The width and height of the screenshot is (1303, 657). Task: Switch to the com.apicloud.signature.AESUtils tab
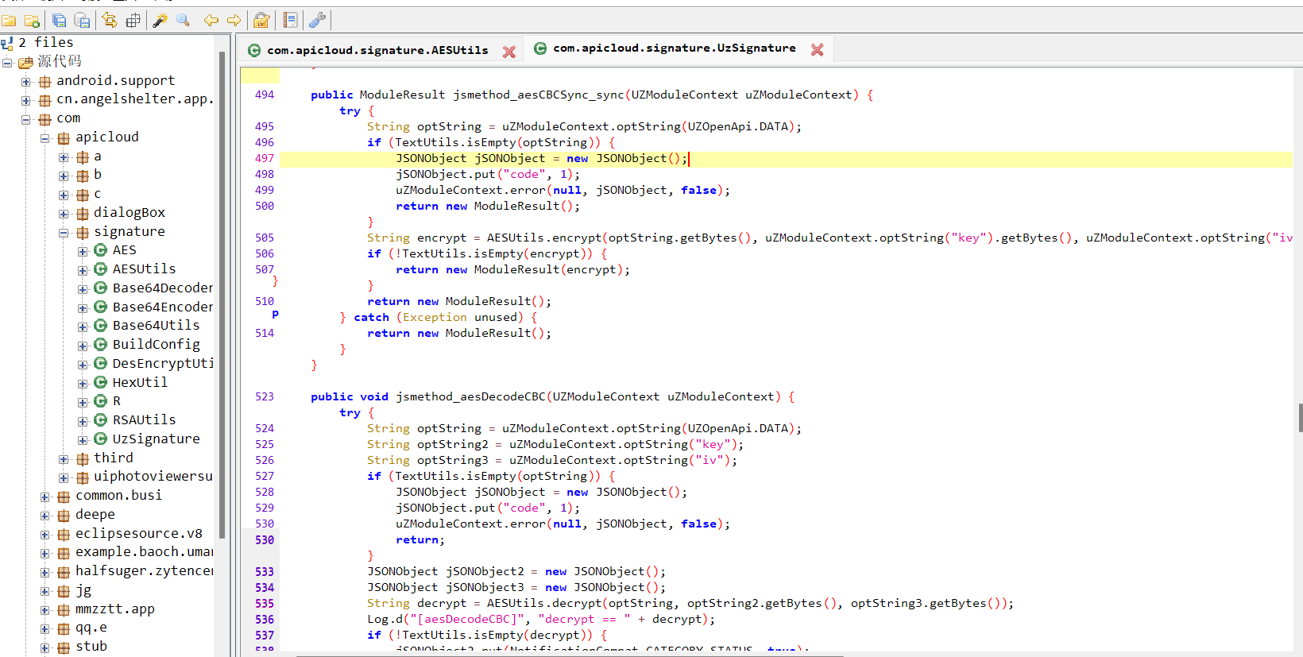(x=377, y=50)
